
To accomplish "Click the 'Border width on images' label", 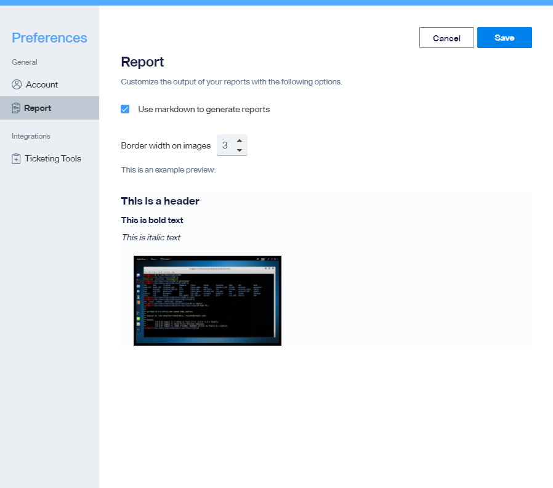I will (166, 146).
